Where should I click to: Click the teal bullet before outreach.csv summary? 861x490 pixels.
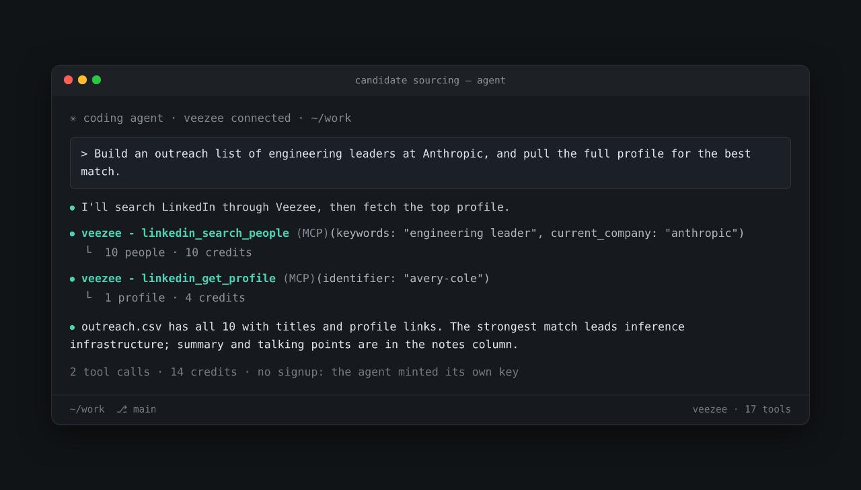72,327
